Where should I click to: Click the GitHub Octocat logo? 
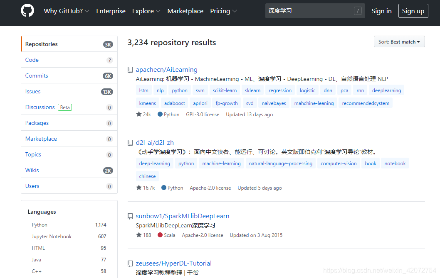tap(27, 11)
